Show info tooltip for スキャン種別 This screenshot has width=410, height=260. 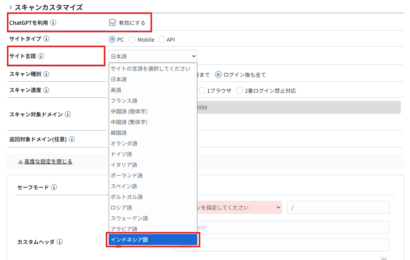click(46, 74)
